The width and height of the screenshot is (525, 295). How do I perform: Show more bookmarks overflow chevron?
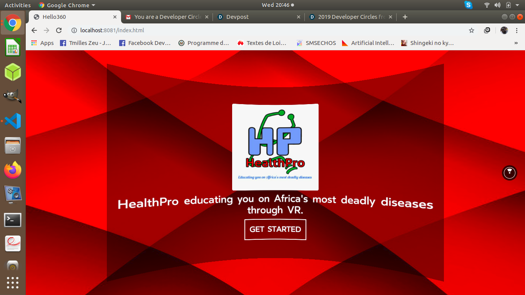click(x=516, y=43)
